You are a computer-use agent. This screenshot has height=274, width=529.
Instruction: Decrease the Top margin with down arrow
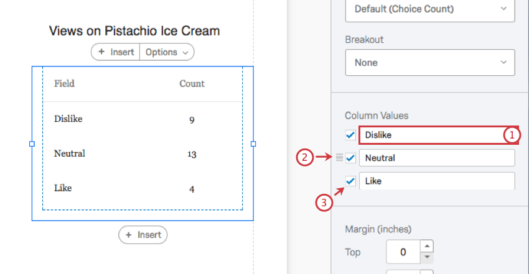(x=426, y=257)
